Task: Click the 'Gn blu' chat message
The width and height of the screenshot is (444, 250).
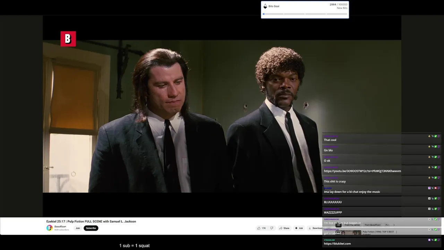Action: click(x=328, y=150)
